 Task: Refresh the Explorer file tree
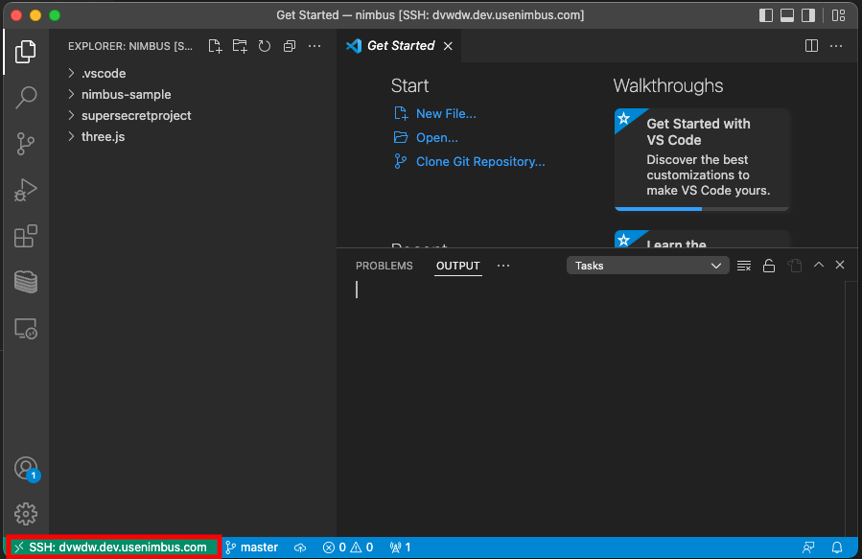pyautogui.click(x=265, y=46)
